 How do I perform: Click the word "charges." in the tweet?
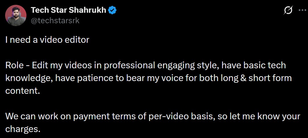tap(22, 129)
